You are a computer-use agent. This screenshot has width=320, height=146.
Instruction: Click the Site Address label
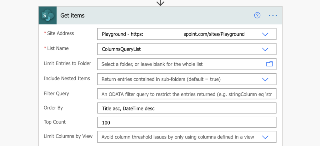tap(60, 33)
